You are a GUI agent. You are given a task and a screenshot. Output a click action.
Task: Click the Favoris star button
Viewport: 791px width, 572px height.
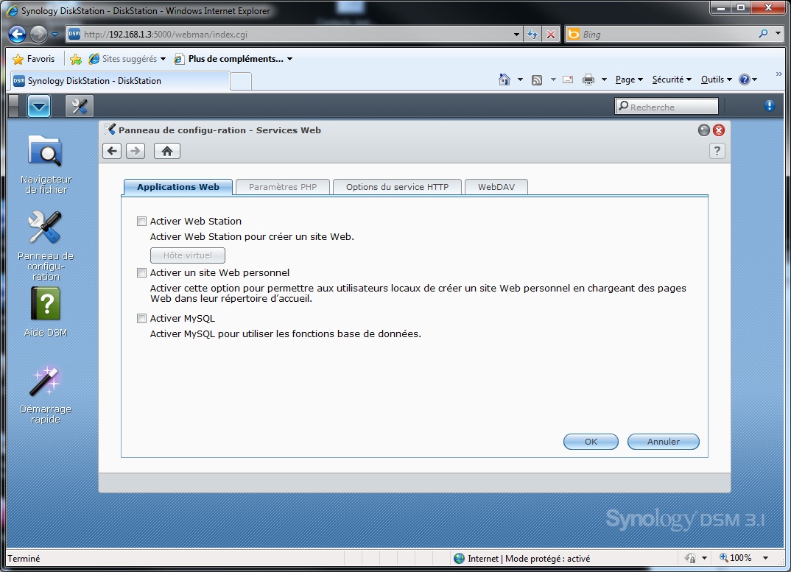click(33, 59)
